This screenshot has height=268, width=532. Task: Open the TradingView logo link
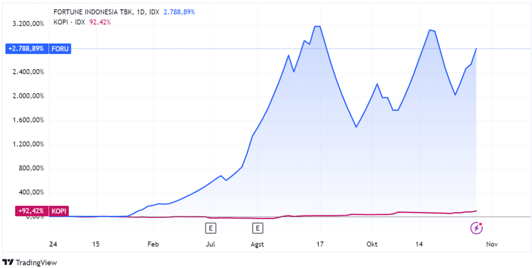[30, 263]
